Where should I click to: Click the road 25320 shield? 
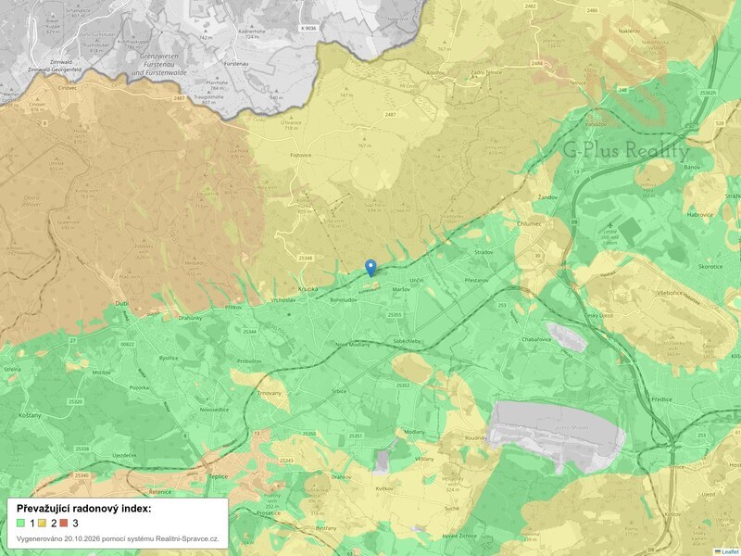pos(75,401)
